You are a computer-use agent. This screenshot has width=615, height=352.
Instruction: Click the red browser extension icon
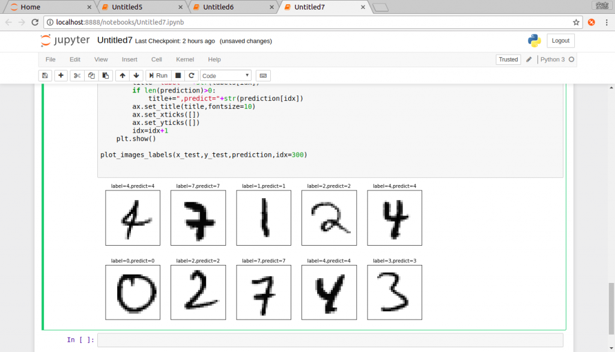click(x=592, y=22)
